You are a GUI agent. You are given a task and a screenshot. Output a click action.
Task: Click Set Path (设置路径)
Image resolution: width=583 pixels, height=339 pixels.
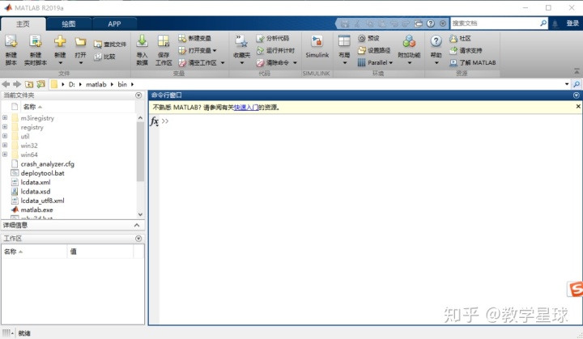point(374,50)
